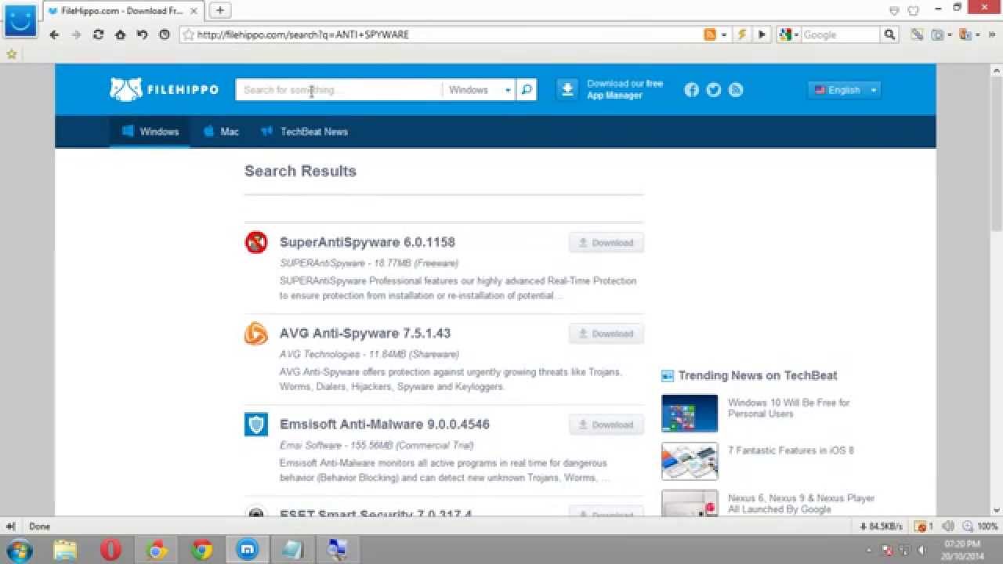The image size is (1003, 564).
Task: Launch Opera from the taskbar
Action: pyautogui.click(x=110, y=550)
